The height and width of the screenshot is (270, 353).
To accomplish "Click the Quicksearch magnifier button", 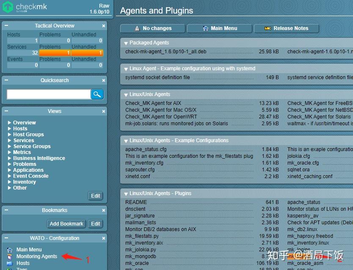I will (x=97, y=94).
